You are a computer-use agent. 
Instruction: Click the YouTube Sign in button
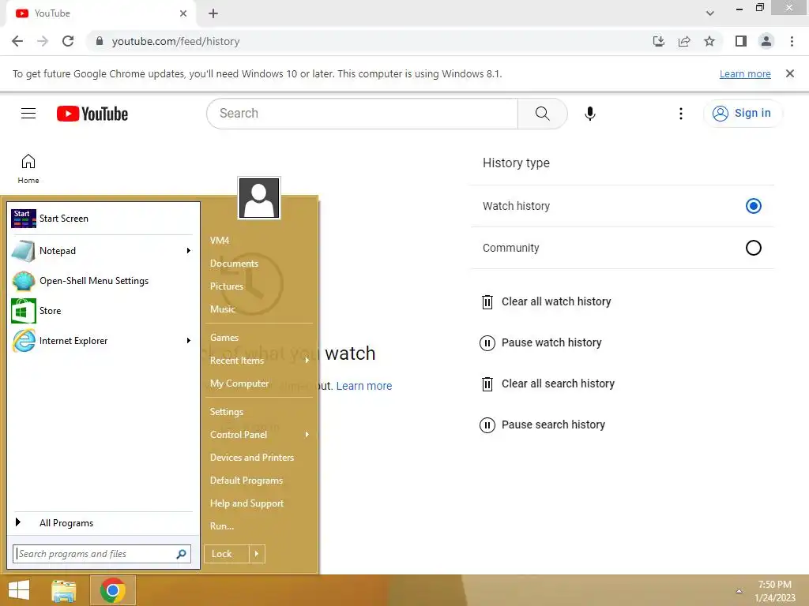point(743,114)
